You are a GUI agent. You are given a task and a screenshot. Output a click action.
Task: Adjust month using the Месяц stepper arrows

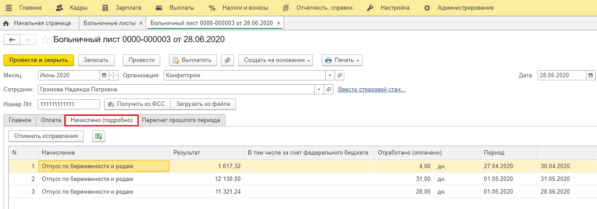click(x=114, y=75)
